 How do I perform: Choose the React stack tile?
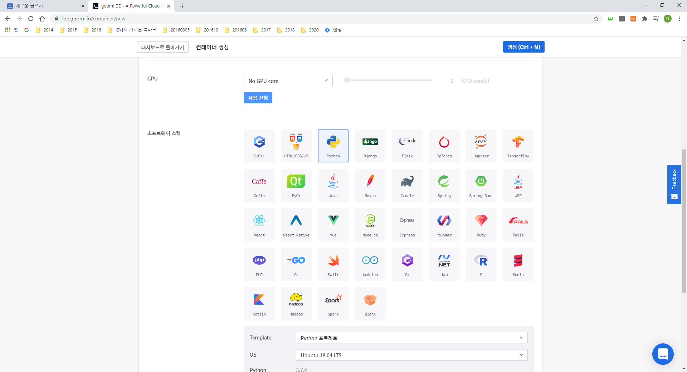point(259,225)
